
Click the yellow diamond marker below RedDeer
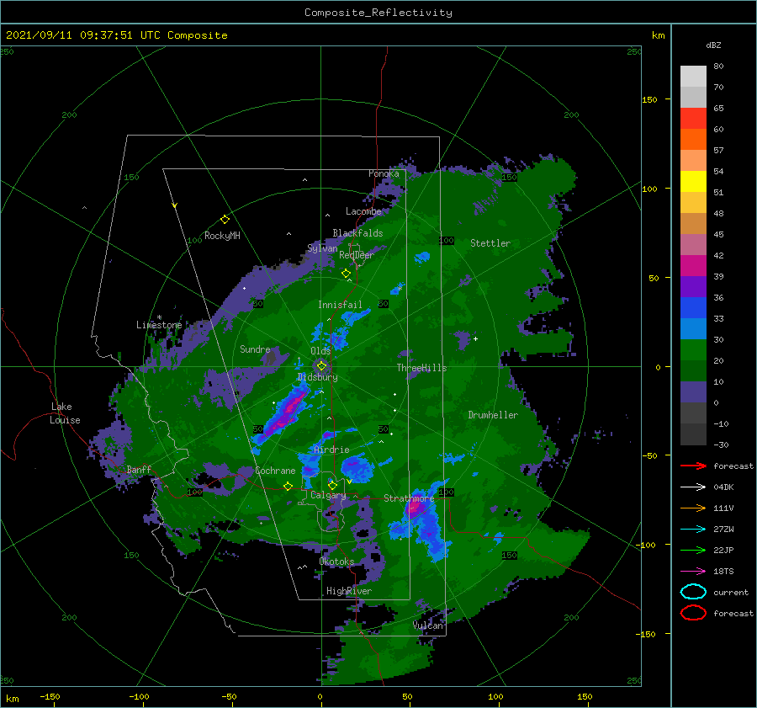[346, 274]
